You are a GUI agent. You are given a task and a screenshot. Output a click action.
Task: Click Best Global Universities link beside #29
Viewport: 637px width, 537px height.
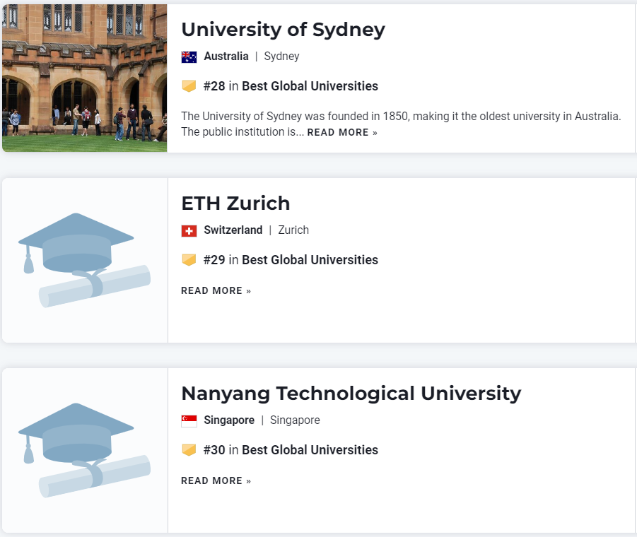(310, 260)
